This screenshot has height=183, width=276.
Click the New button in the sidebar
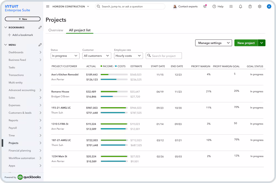pyautogui.click(x=22, y=19)
